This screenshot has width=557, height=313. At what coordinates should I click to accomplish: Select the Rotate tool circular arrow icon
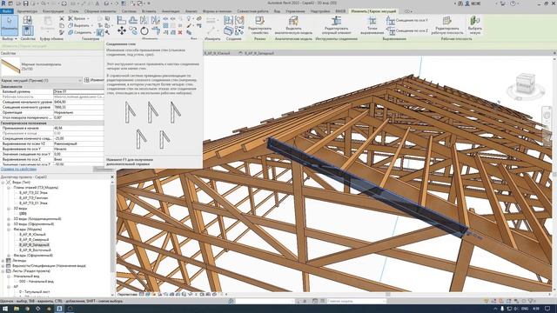click(x=144, y=31)
